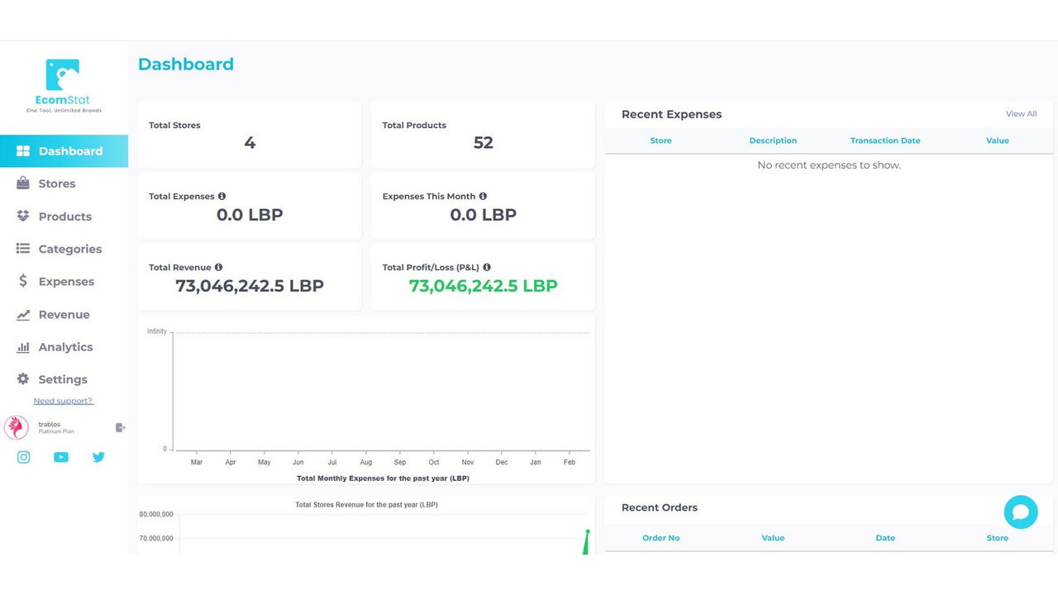This screenshot has height=595, width=1058.
Task: Click the Value header in Recent Orders
Action: [773, 538]
